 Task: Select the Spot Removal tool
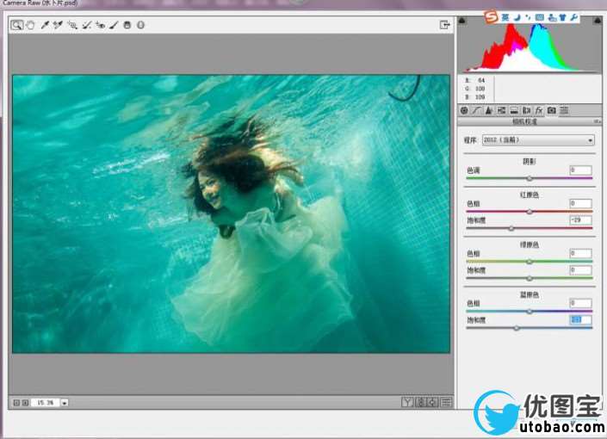(x=87, y=25)
